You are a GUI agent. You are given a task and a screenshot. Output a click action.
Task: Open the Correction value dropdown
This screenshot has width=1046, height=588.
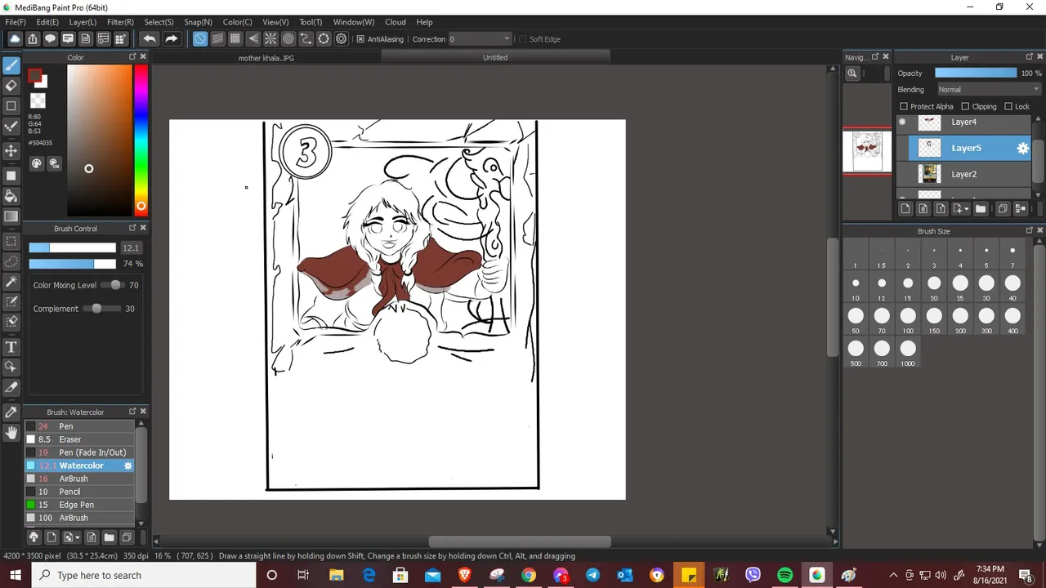481,39
